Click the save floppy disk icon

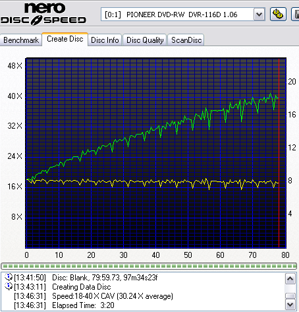coord(295,15)
